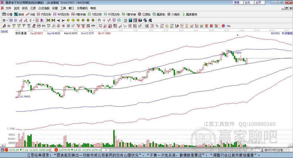
Task: Jump to last bar icon
Action: 53,20
